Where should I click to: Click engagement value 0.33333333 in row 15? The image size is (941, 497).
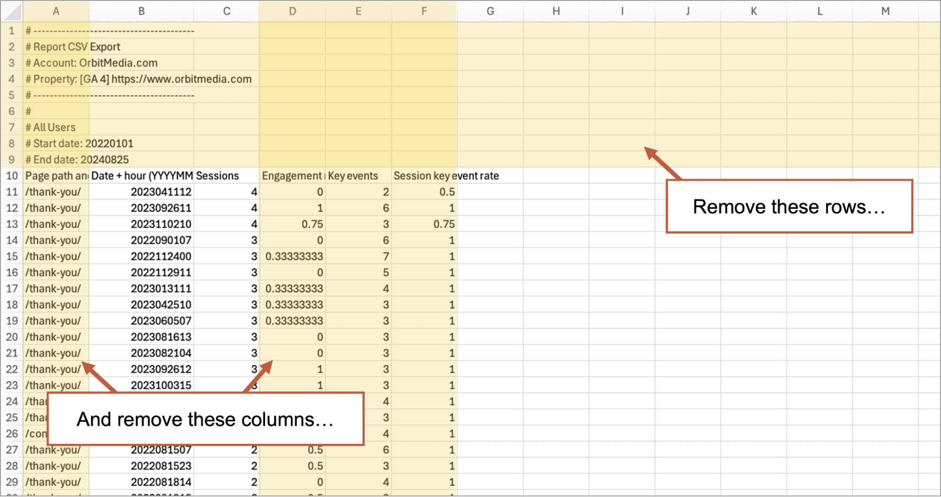292,256
